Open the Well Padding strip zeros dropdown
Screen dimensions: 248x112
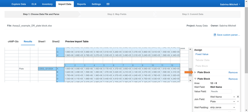(x=223, y=108)
